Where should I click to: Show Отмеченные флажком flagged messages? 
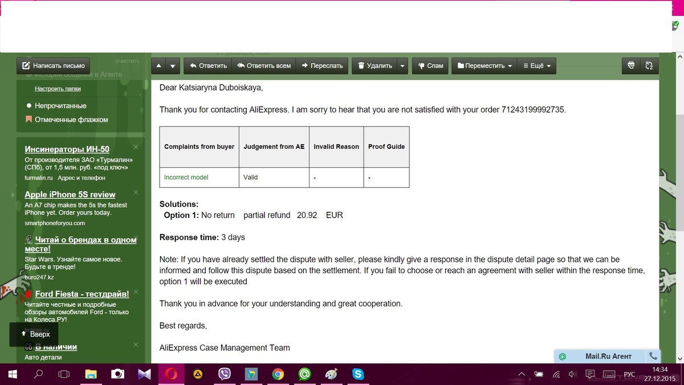[71, 120]
